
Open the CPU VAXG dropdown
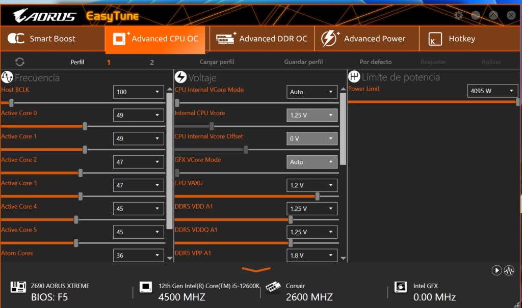[312, 185]
